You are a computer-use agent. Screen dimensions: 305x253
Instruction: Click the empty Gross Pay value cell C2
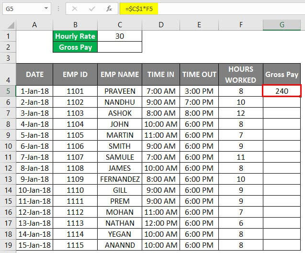coord(120,47)
